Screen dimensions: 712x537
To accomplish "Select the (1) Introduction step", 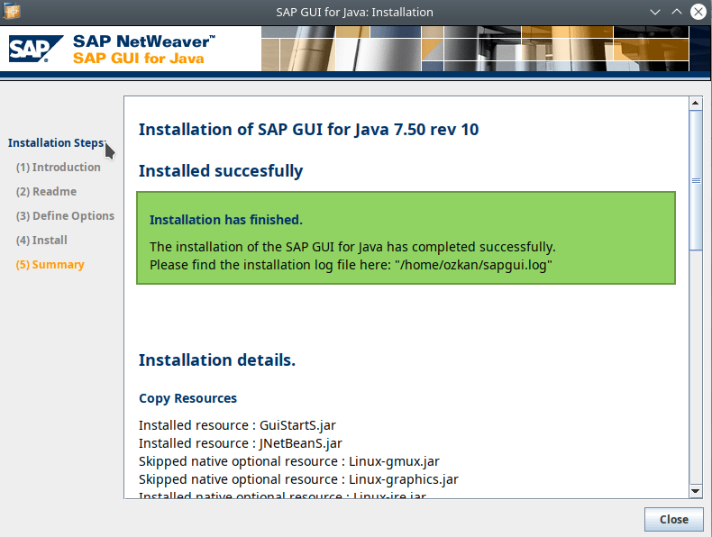I will [58, 167].
